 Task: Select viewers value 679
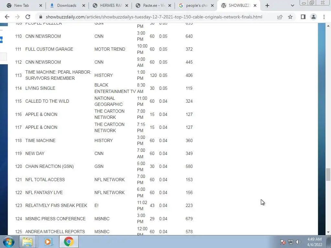(189, 219)
